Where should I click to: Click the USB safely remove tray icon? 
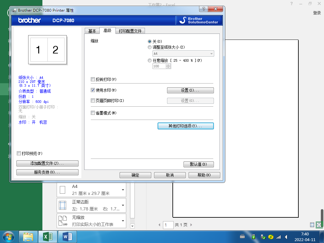tap(253, 237)
